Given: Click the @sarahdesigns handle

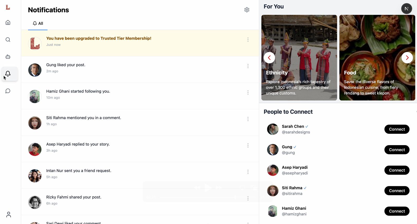Looking at the screenshot, I should [x=296, y=132].
